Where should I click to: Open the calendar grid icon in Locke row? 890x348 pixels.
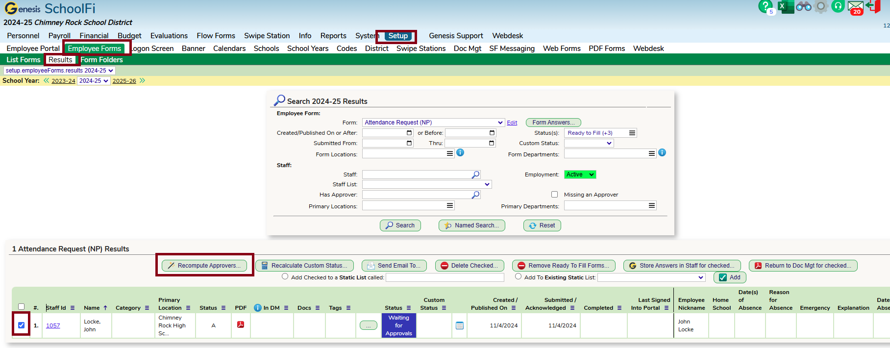(x=460, y=325)
